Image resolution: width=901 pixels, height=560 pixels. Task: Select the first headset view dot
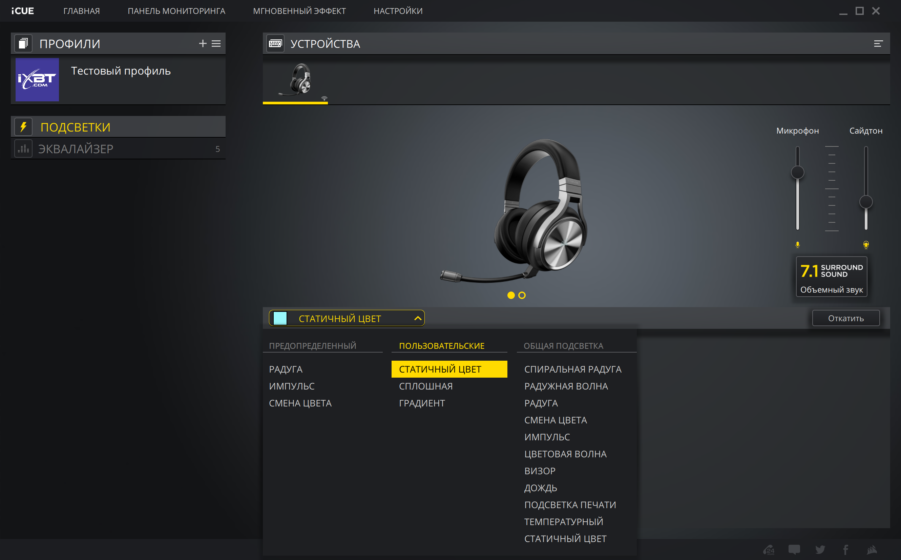[511, 295]
